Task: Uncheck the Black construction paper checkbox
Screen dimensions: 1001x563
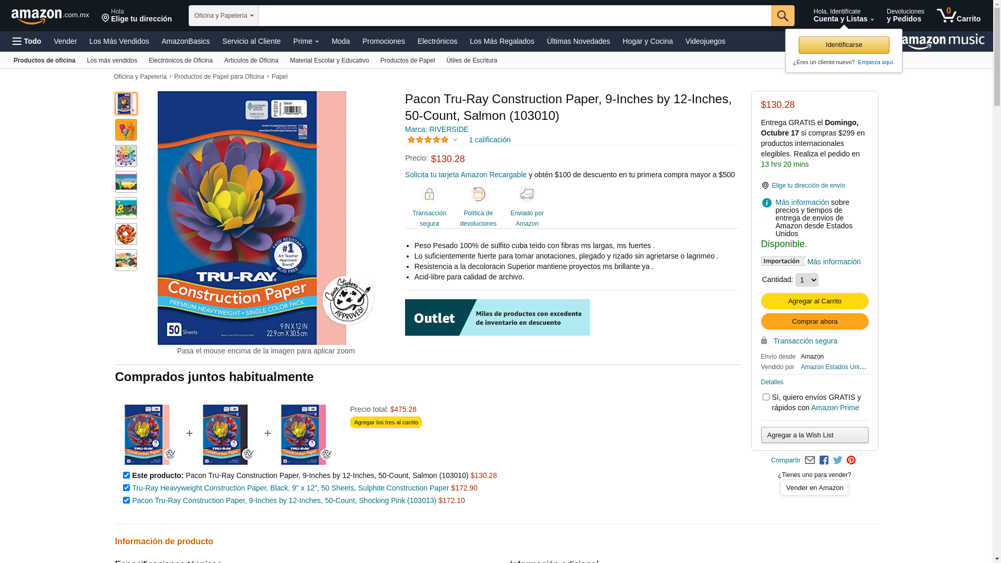Action: [126, 488]
